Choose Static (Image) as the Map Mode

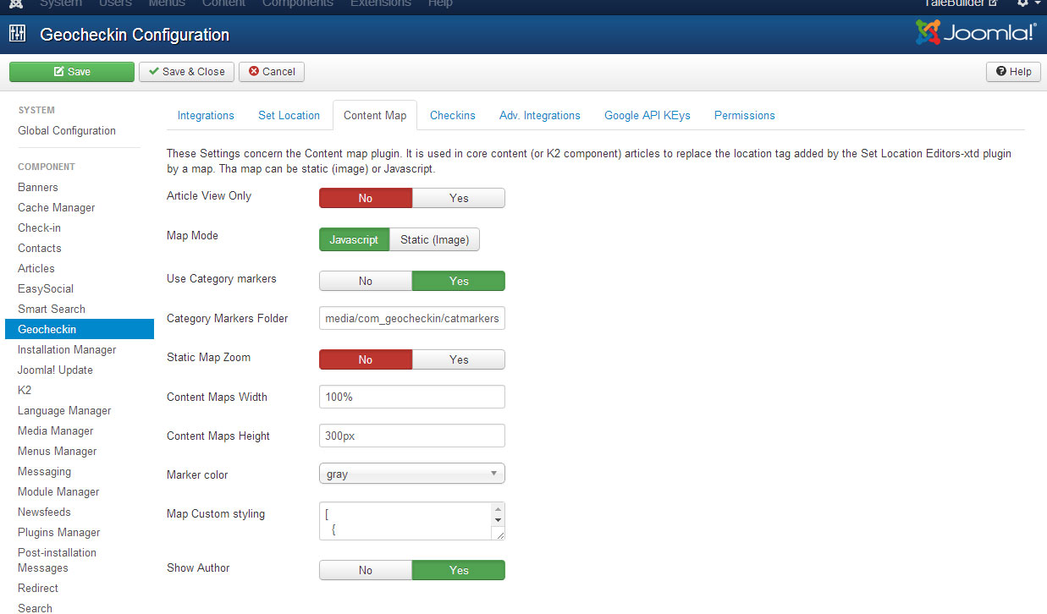[434, 239]
